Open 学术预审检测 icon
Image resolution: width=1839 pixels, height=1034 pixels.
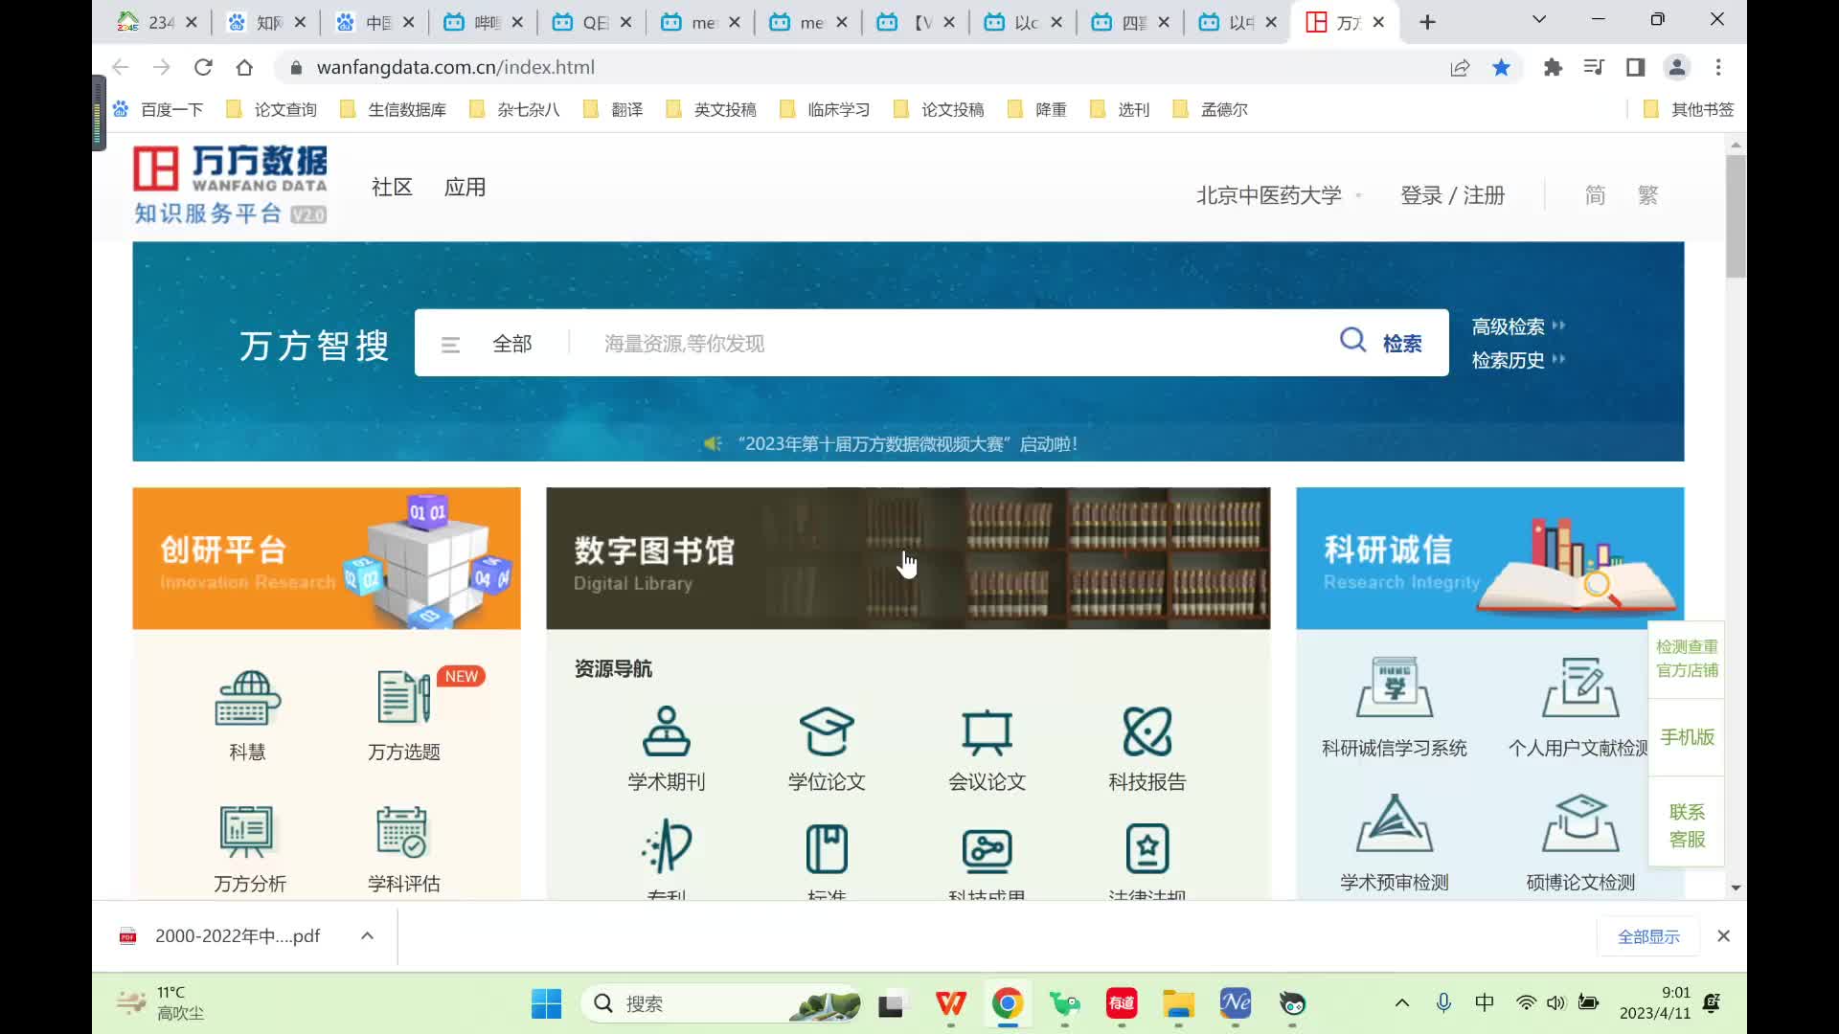click(1395, 823)
